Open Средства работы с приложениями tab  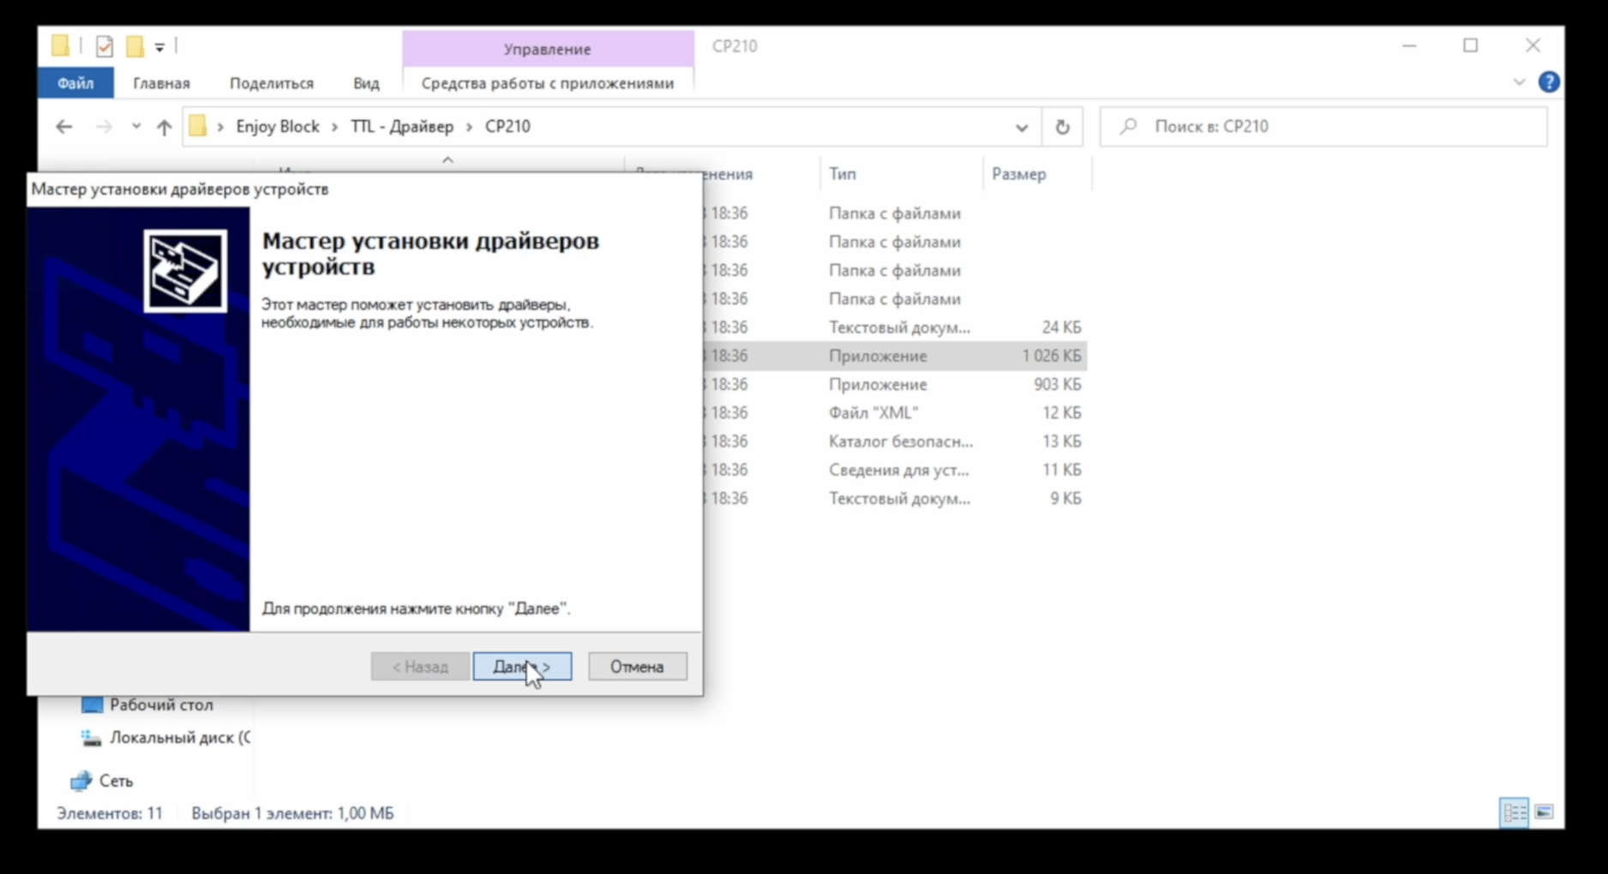pos(547,83)
